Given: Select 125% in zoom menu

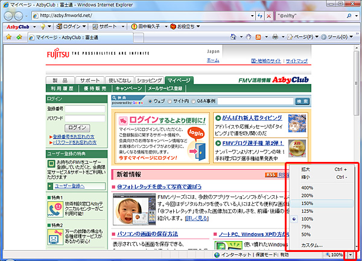Looking at the screenshot, I should [322, 211].
